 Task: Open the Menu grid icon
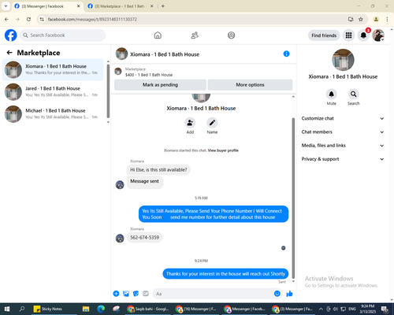(348, 35)
